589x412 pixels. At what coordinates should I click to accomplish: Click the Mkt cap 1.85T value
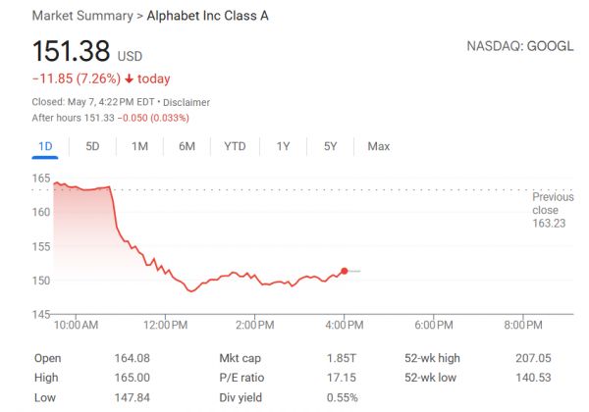[x=342, y=358]
